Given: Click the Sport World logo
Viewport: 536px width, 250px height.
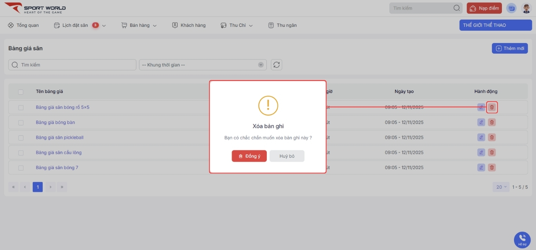Looking at the screenshot, I should [x=35, y=8].
